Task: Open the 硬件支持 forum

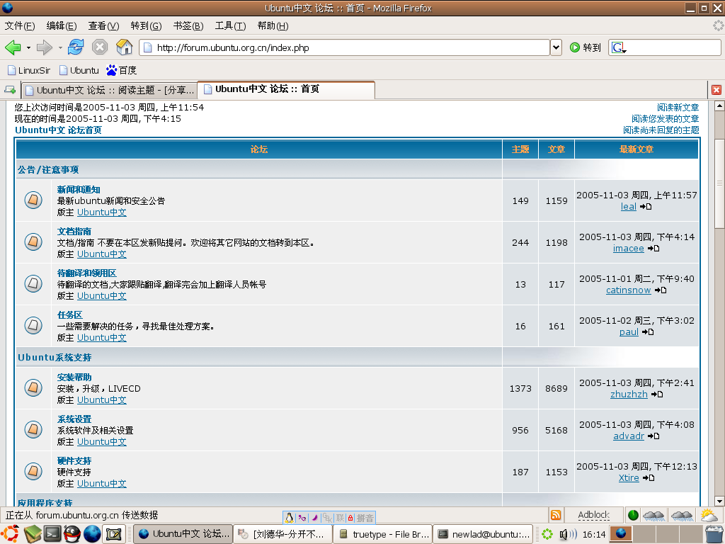Action: point(74,460)
